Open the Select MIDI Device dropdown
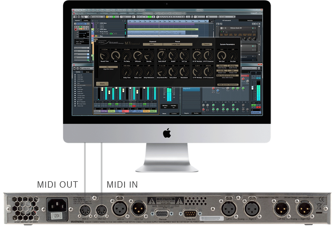 227,75
